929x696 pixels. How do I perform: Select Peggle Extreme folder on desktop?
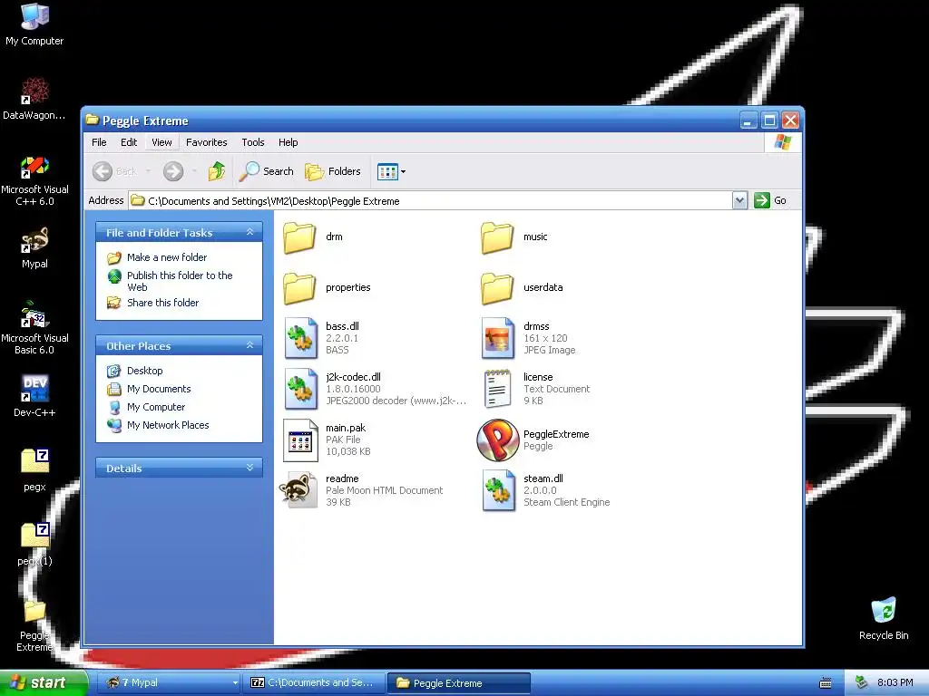coord(34,626)
